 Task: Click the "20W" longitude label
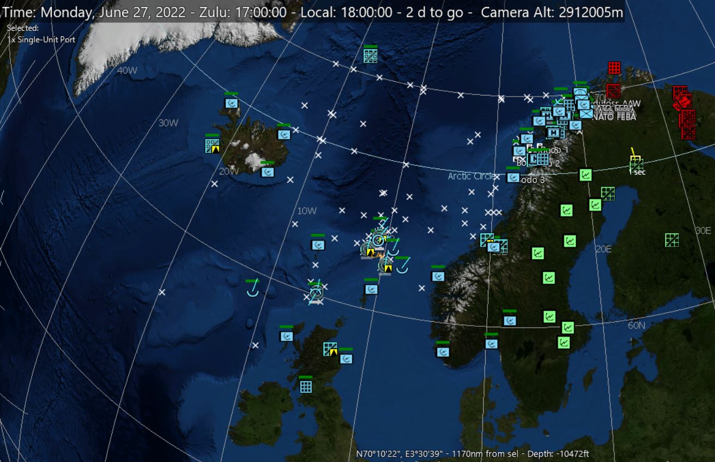pos(229,171)
